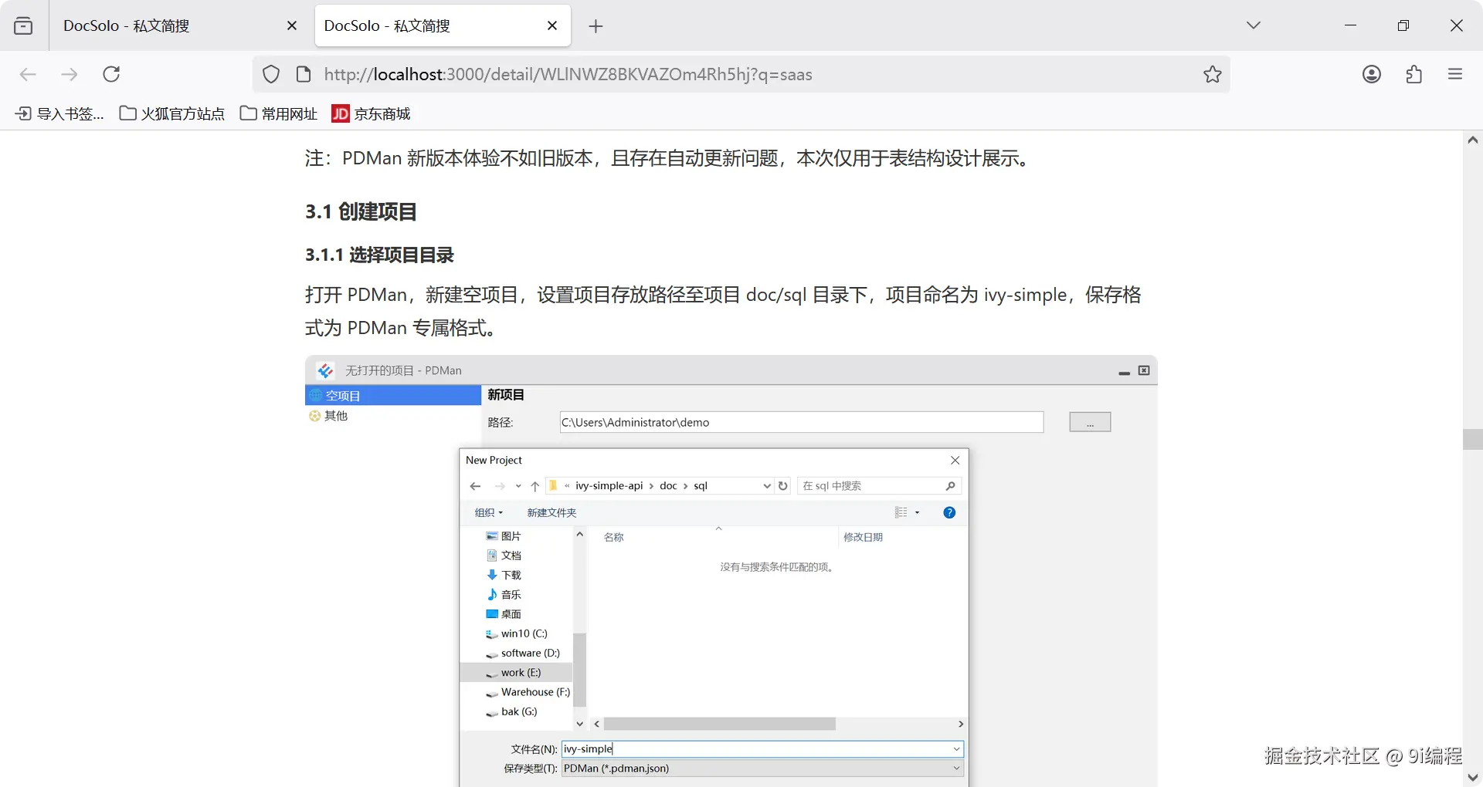Open recent locations dropdown in dialog
The image size is (1483, 787).
click(518, 486)
